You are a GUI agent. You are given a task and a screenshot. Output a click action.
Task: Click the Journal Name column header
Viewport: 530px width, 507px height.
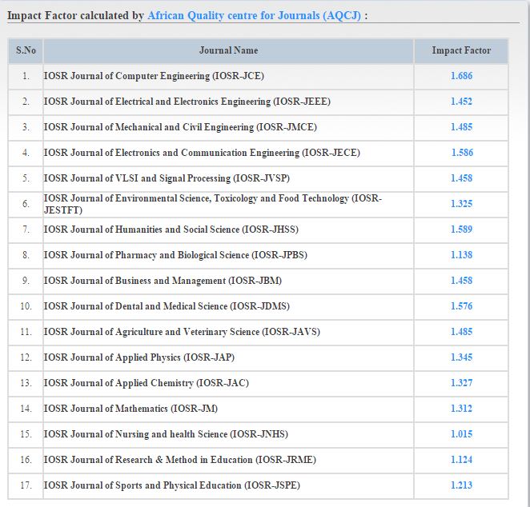pyautogui.click(x=228, y=50)
